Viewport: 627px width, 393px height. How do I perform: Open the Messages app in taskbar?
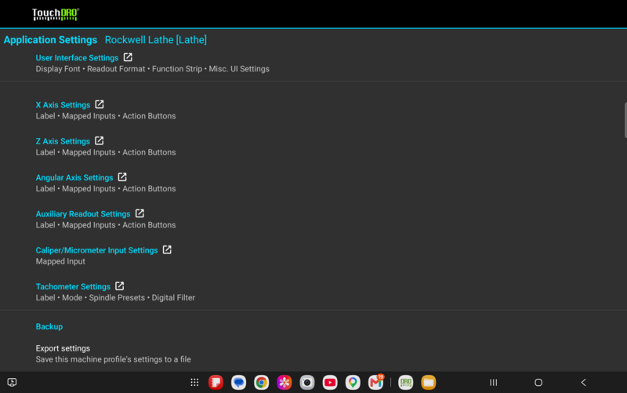239,383
